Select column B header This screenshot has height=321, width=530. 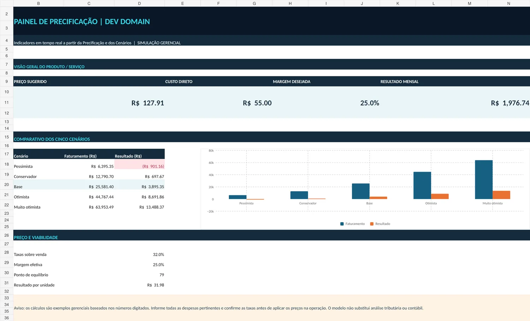tap(39, 3)
